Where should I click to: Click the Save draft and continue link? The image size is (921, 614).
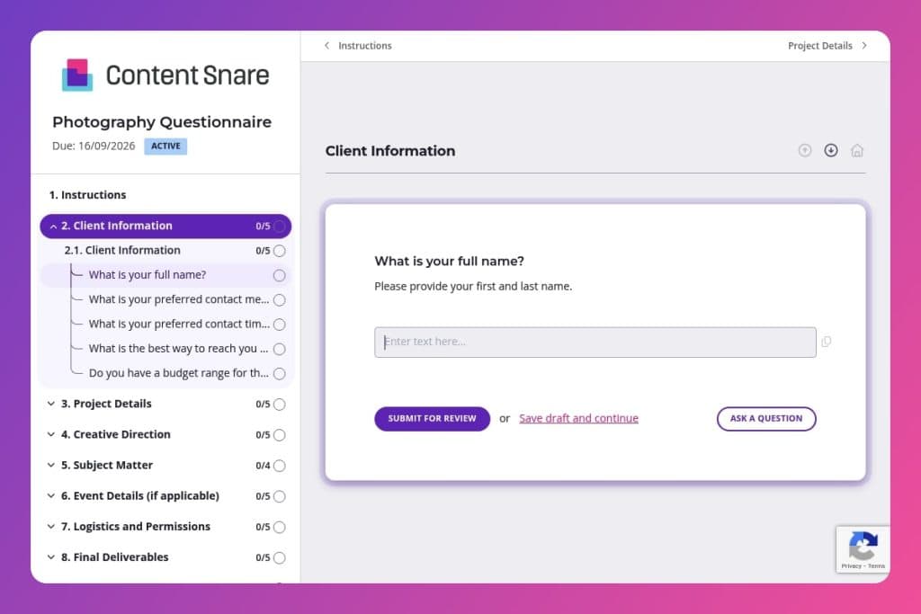click(x=578, y=419)
